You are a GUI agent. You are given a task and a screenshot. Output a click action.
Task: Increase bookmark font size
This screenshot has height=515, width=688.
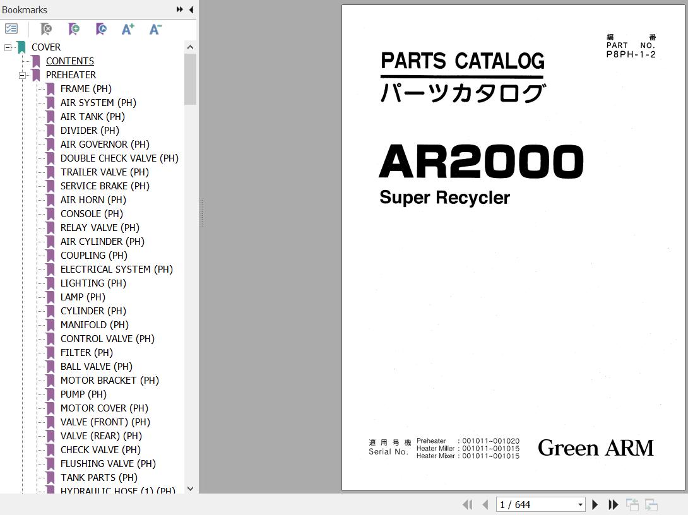coord(128,29)
